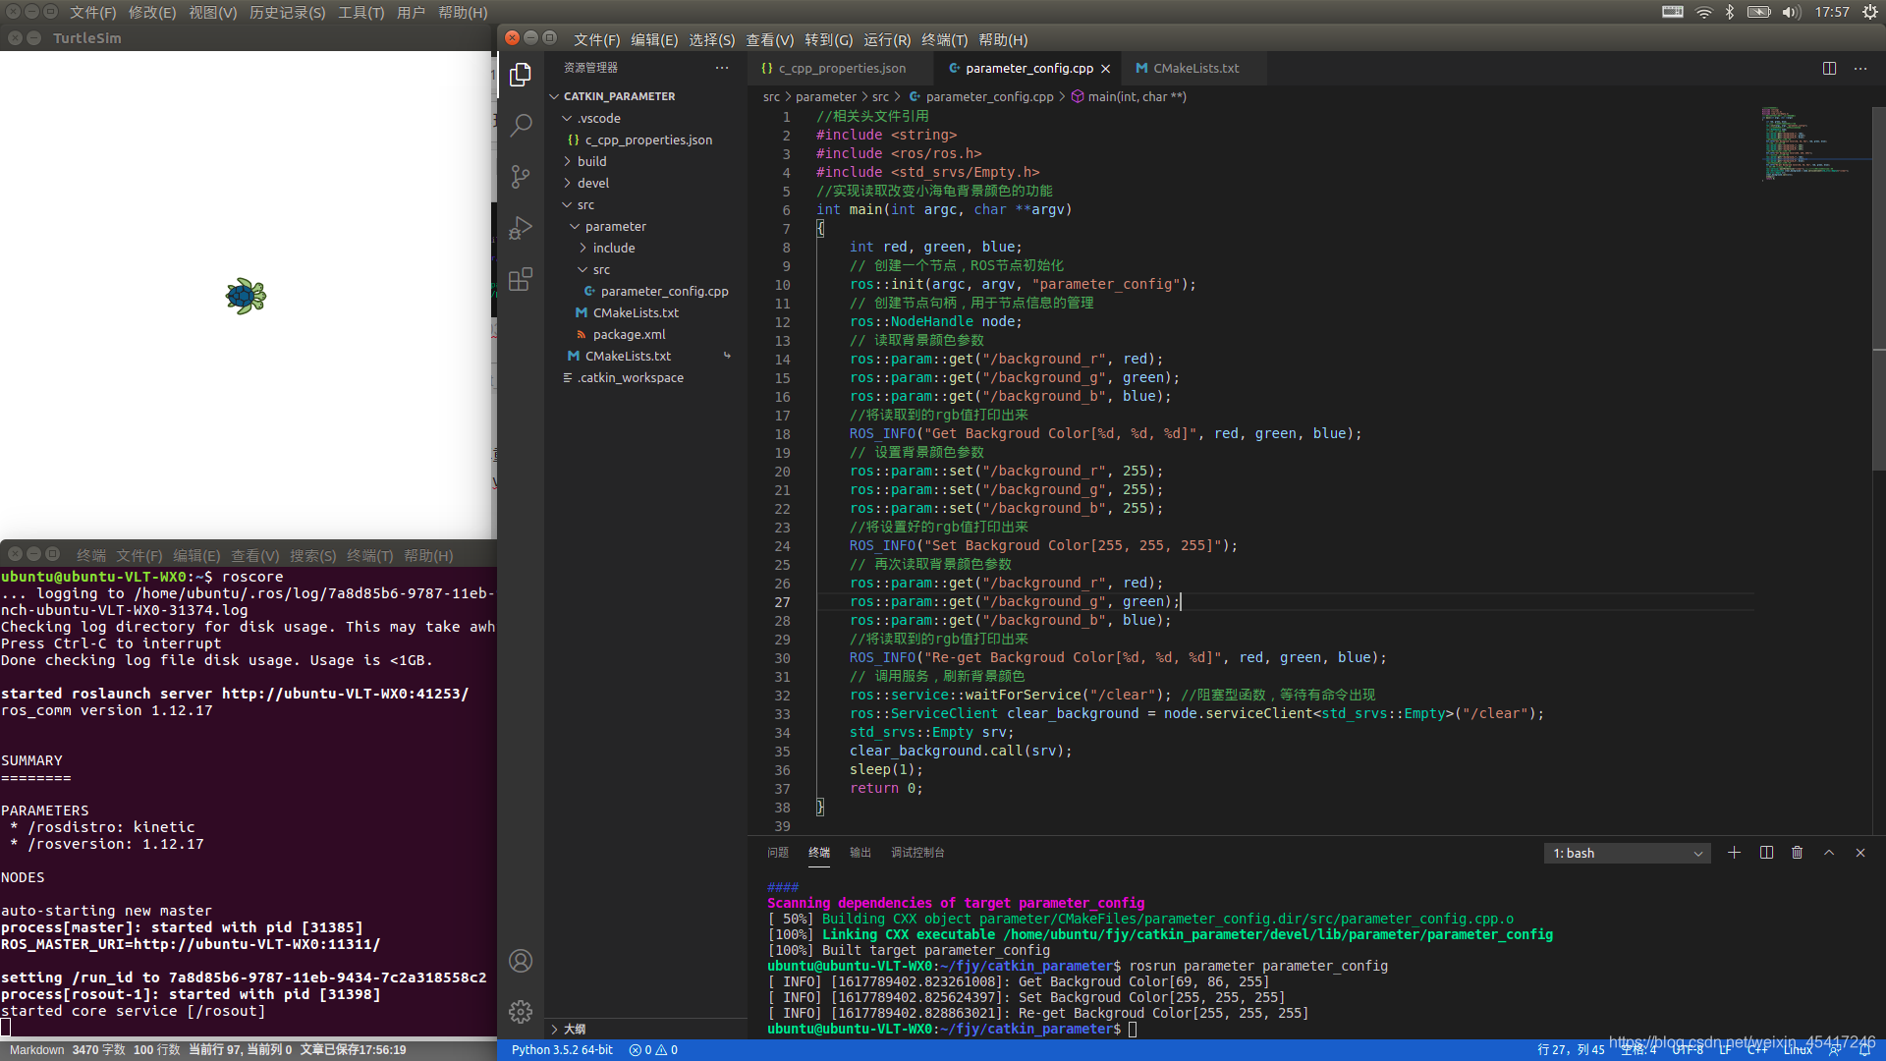The height and width of the screenshot is (1061, 1886).
Task: Open the Search view in activity bar
Action: (x=521, y=125)
